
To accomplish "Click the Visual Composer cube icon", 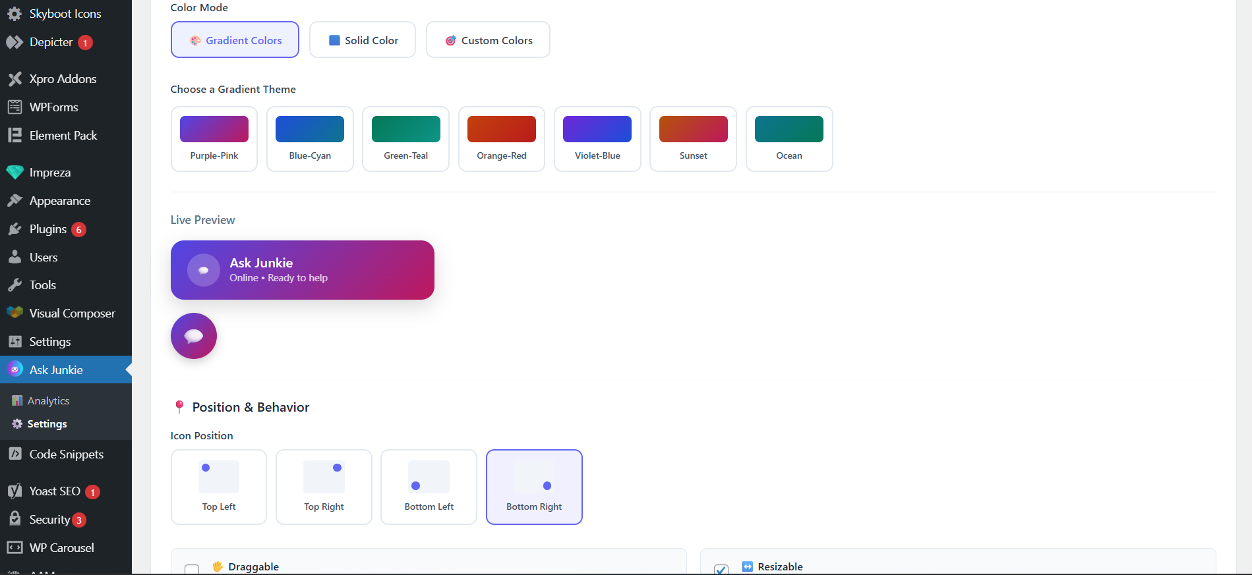I will point(15,314).
